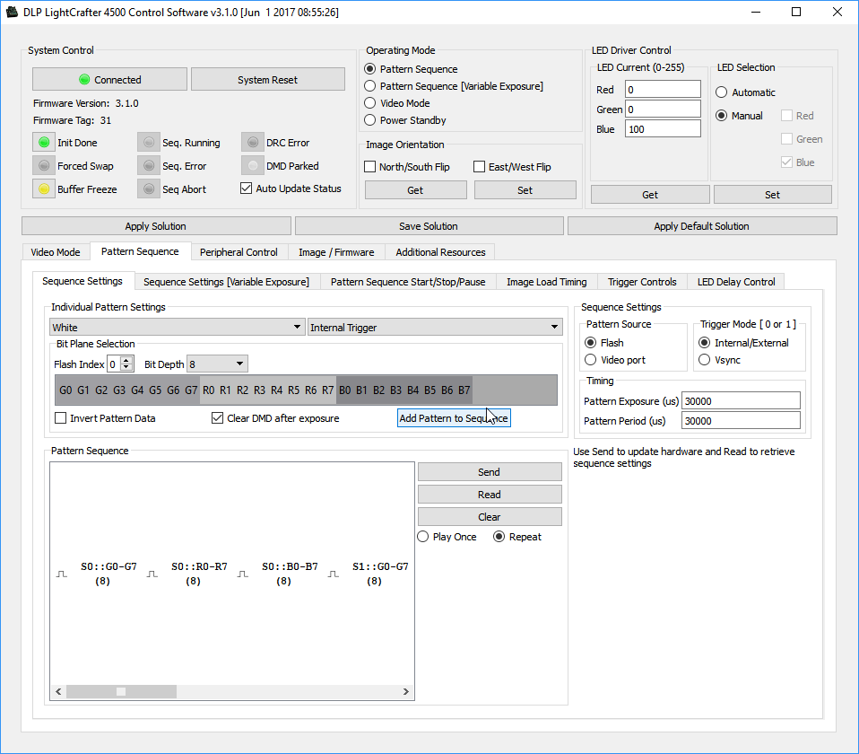Clear the pattern sequence list
This screenshot has width=859, height=754.
490,517
